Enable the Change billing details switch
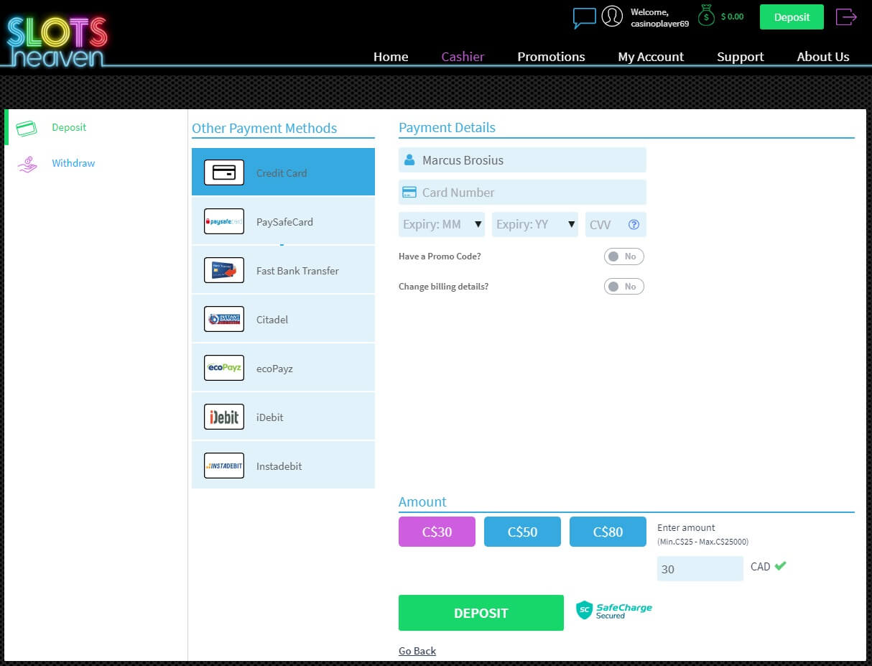This screenshot has width=872, height=666. (x=623, y=287)
